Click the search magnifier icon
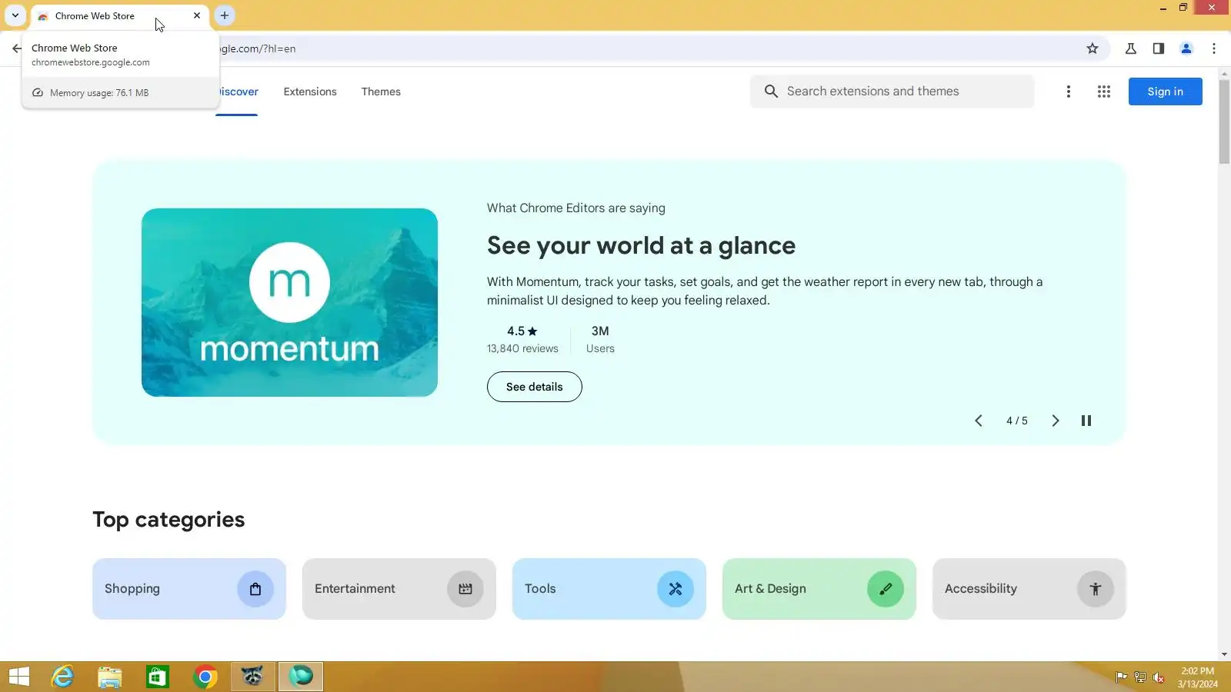 771,91
